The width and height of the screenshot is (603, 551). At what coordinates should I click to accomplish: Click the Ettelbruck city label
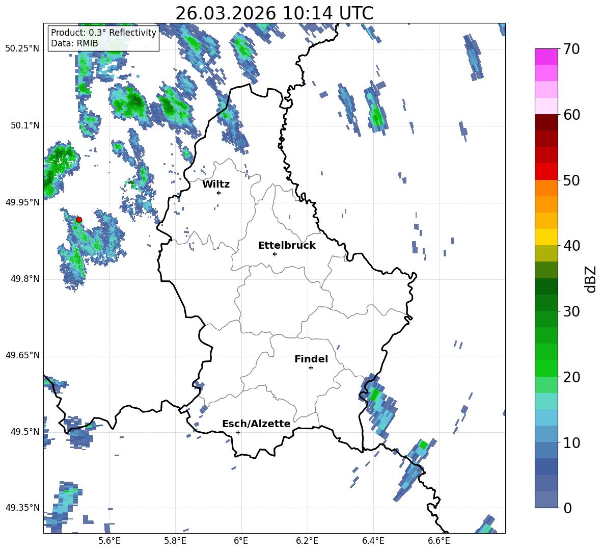coord(287,246)
